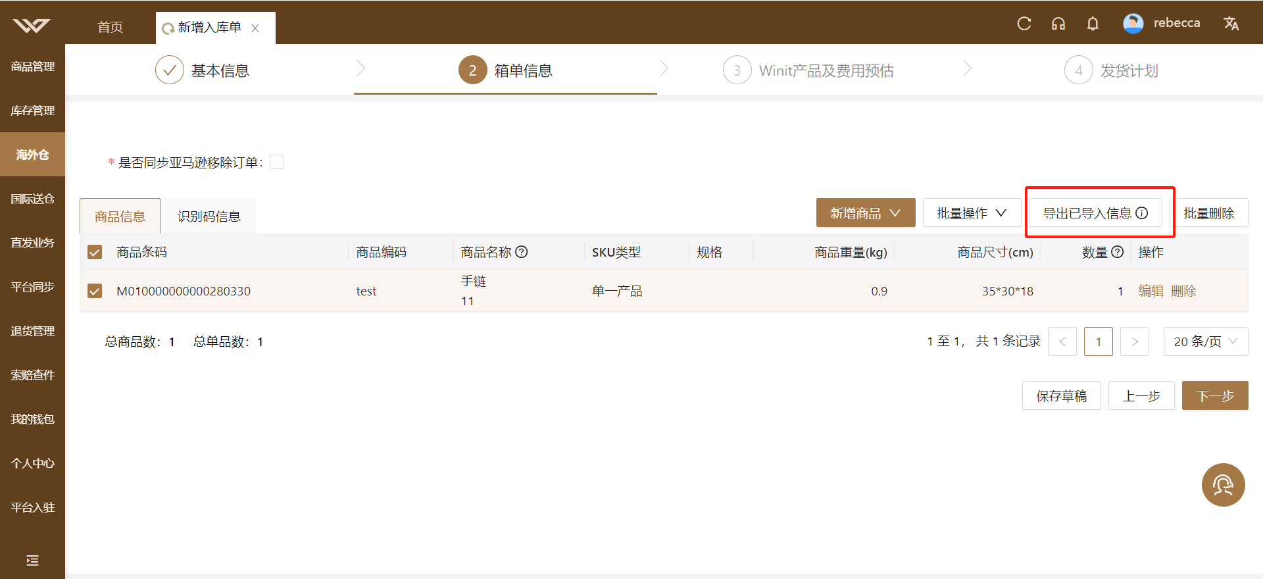Viewport: 1263px width, 579px height.
Task: Open the floating customer service chat icon
Action: pyautogui.click(x=1223, y=485)
